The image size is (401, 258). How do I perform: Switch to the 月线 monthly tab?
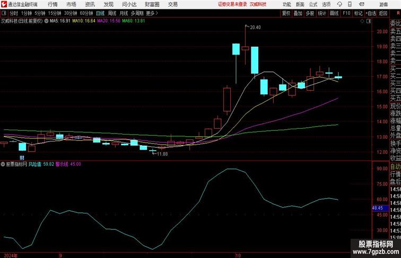[124, 13]
